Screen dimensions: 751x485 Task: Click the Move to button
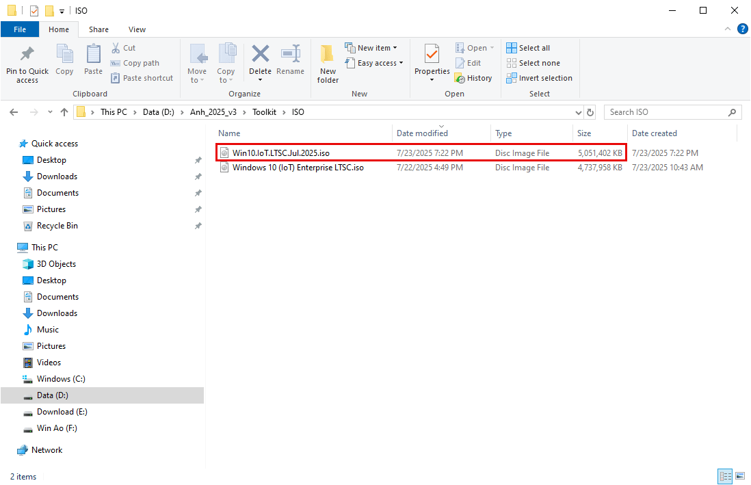[x=197, y=63]
